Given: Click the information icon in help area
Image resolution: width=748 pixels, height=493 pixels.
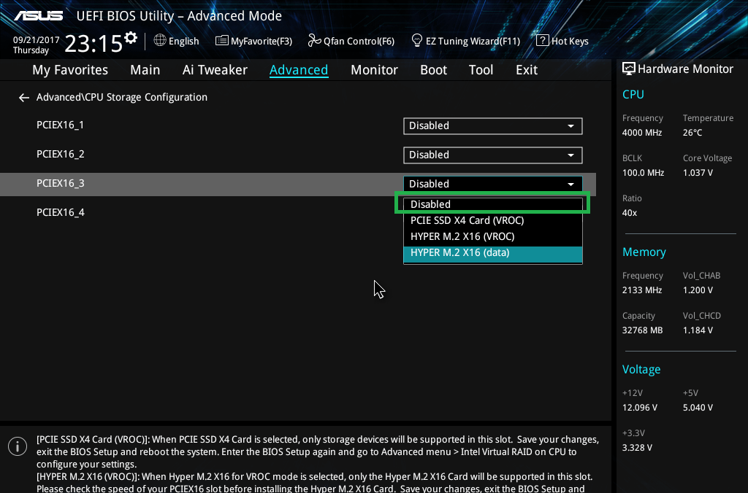Looking at the screenshot, I should (x=18, y=446).
